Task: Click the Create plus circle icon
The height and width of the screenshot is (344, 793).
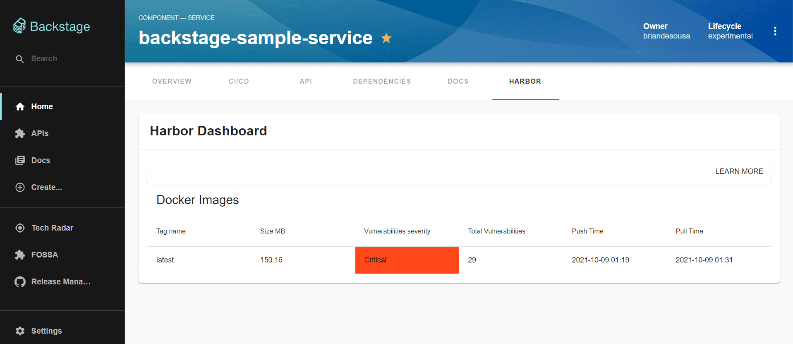Action: click(20, 187)
